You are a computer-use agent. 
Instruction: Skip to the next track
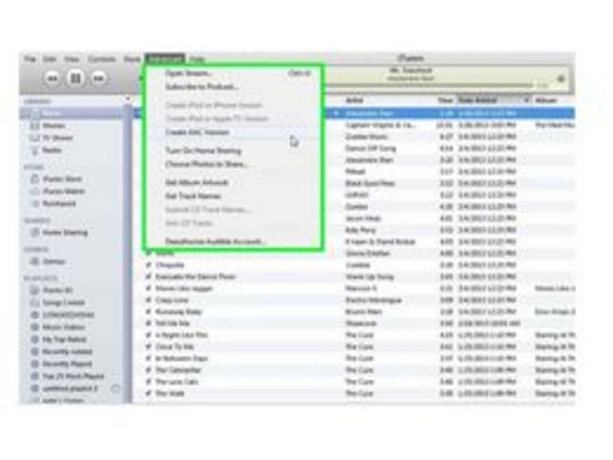99,79
